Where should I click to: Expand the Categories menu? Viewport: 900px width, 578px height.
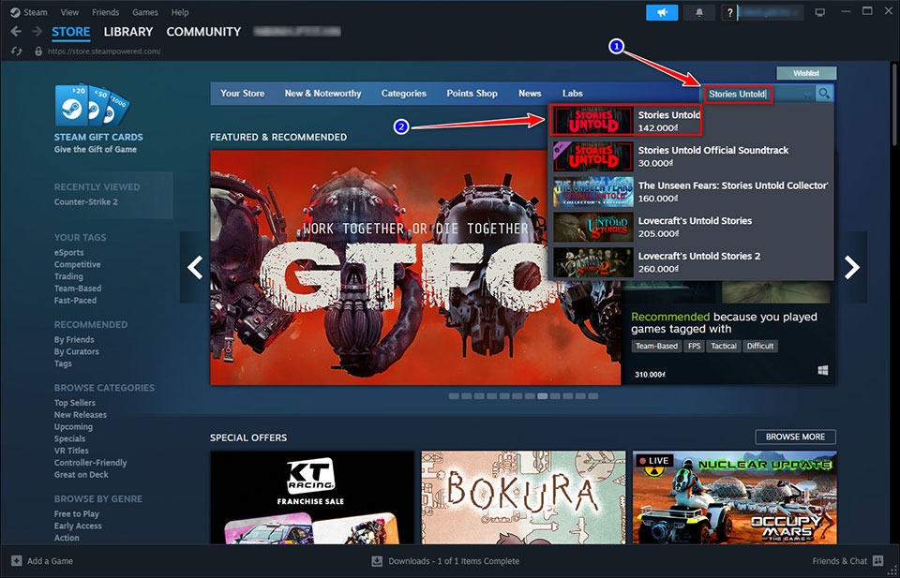tap(403, 94)
